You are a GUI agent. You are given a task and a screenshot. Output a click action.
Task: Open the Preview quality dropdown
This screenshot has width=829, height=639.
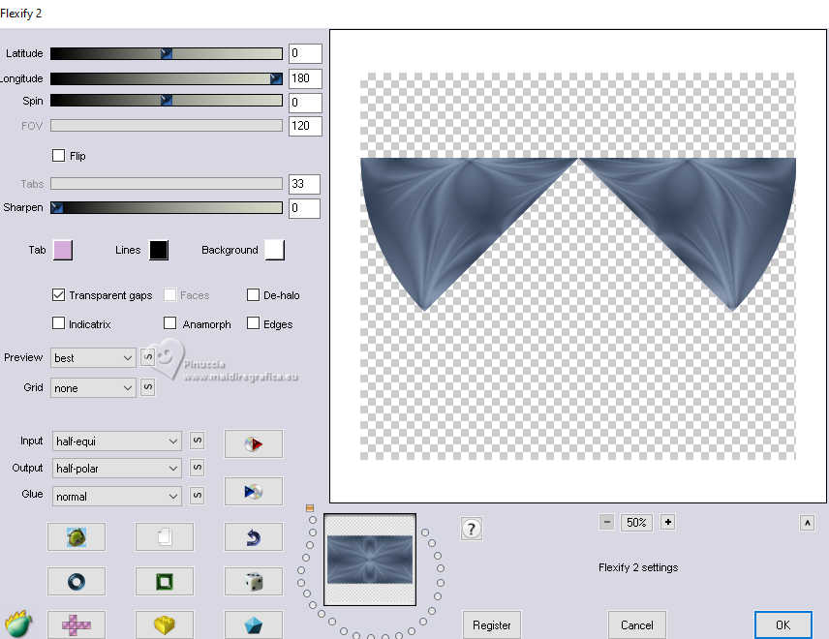[x=93, y=358]
